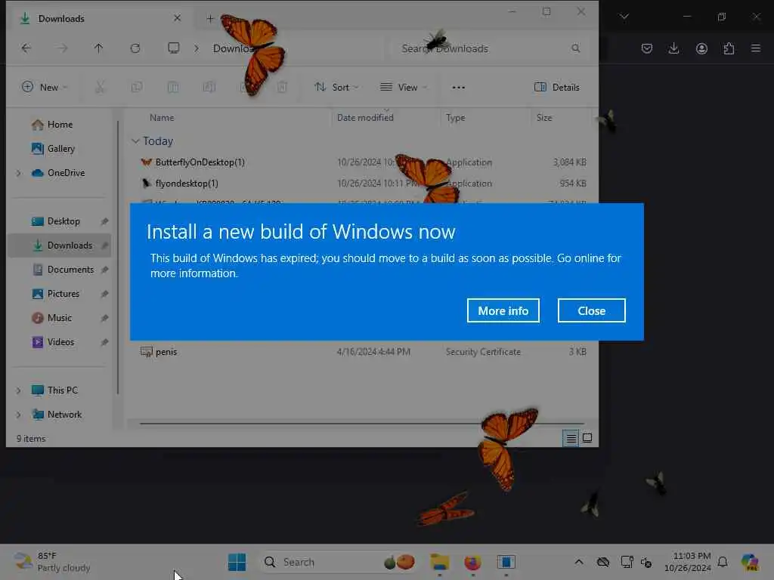Close the expired build notification
Viewport: 774px width, 580px height.
pyautogui.click(x=591, y=310)
